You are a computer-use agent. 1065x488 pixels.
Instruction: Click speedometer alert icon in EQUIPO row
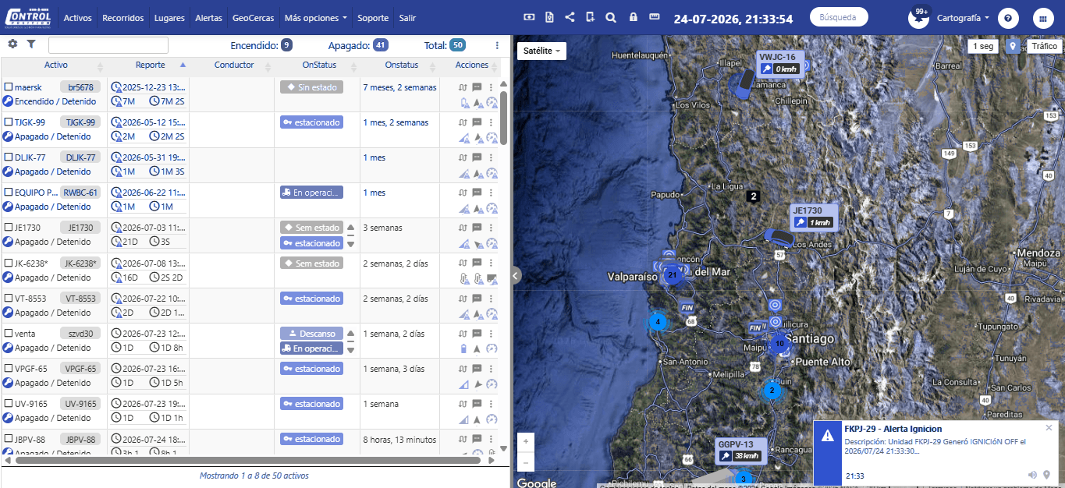coord(492,208)
